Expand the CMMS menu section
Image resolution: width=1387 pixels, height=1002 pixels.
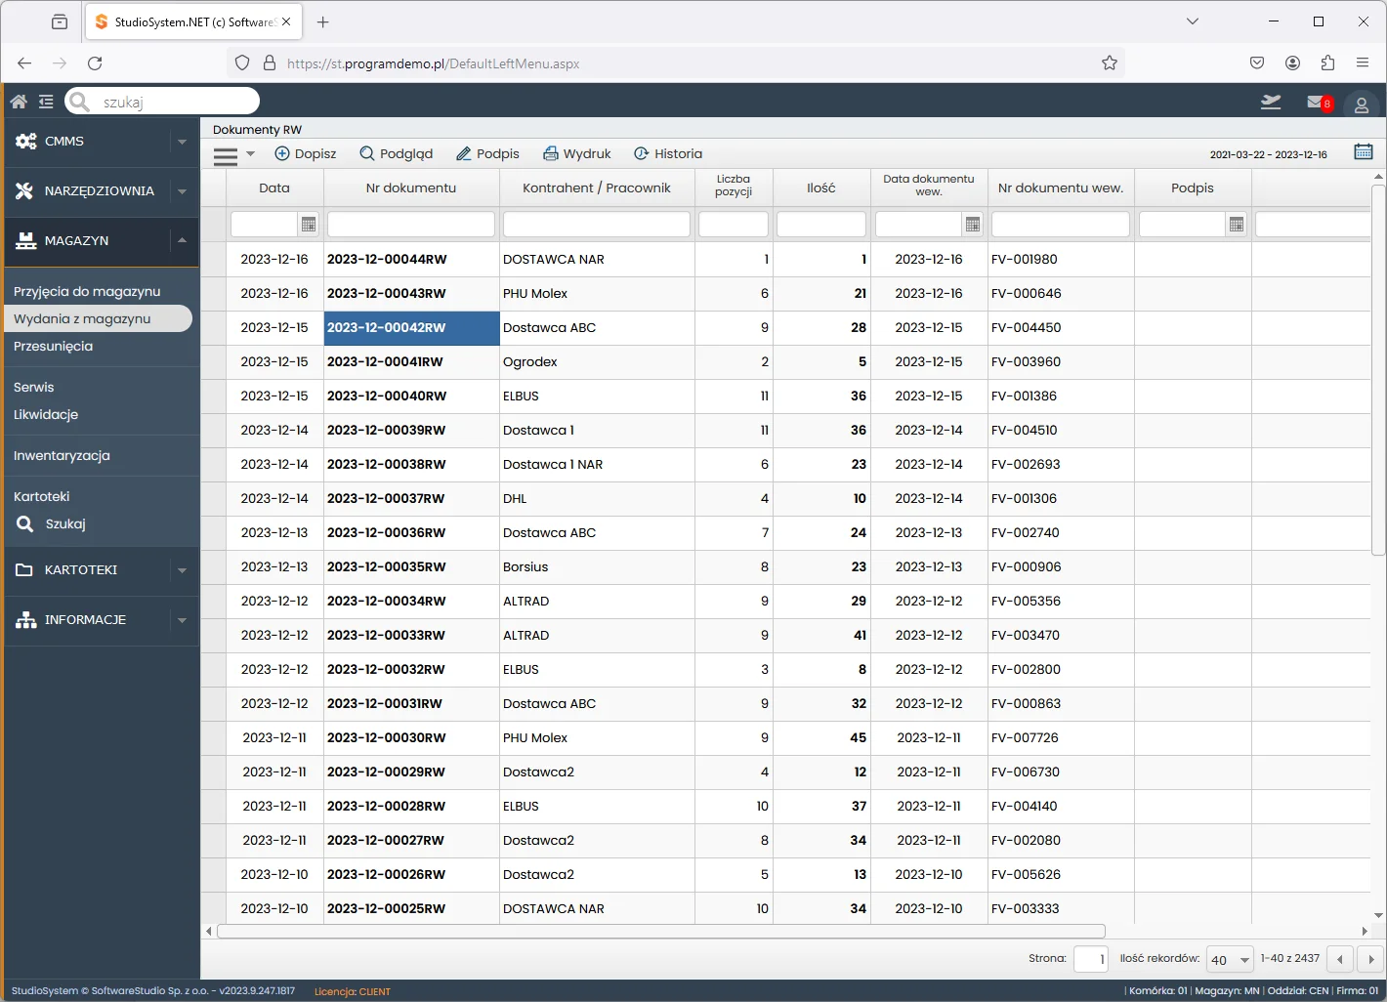(x=182, y=142)
